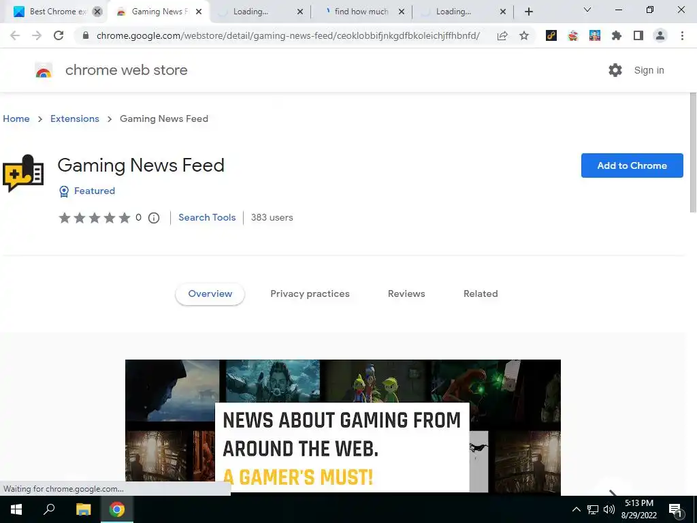Open the Windows Start menu

pos(16,509)
